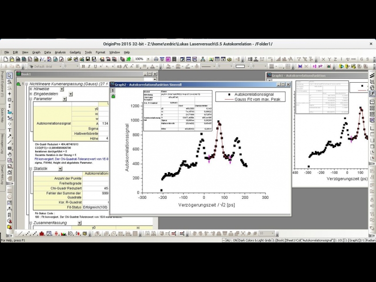
Task: Click the green recalculate icon on the toolbar
Action: (x=129, y=59)
